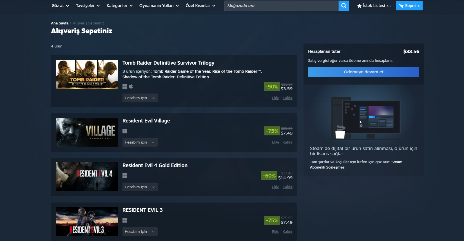Click the cart icon in the Sepet button
This screenshot has width=464, height=241.
401,6
